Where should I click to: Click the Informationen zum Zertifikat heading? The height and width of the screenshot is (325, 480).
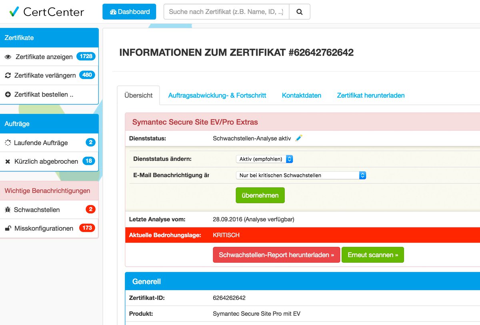(236, 53)
